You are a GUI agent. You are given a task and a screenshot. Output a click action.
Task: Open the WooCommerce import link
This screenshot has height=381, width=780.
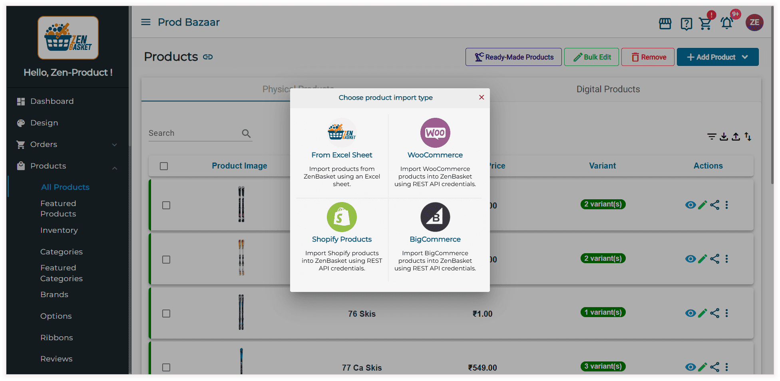435,155
